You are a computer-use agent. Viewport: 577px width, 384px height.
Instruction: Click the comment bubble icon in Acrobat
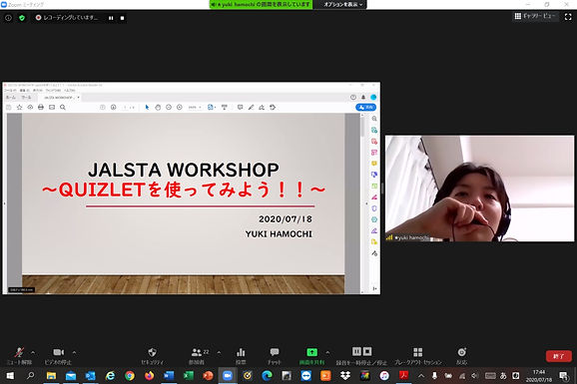(240, 107)
